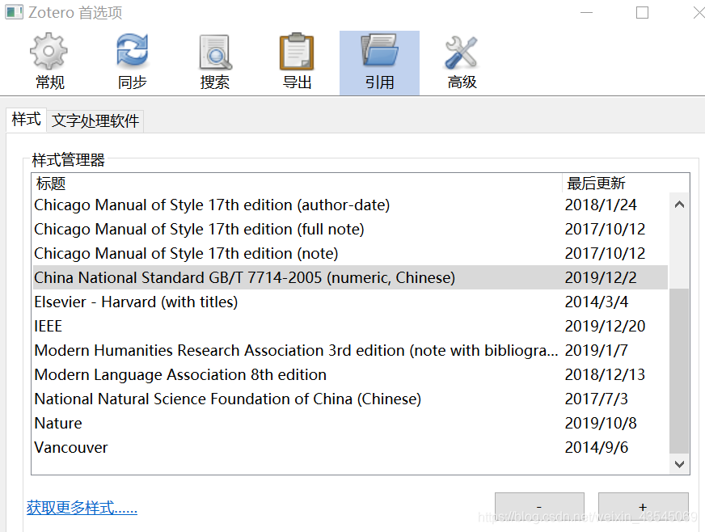
Task: Select Chicago Manual of Style 17th edition (full note)
Action: tap(350, 230)
